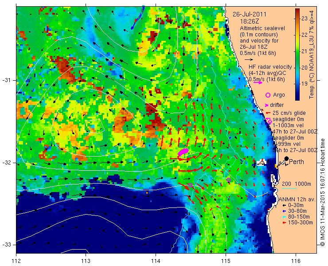Click the magenta seaglider diamond legend symbol

[x=269, y=121]
